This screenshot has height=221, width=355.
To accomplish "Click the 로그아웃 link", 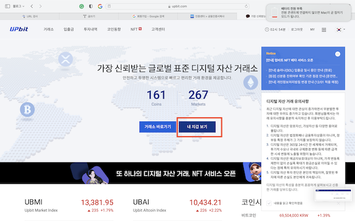I will pyautogui.click(x=297, y=29).
